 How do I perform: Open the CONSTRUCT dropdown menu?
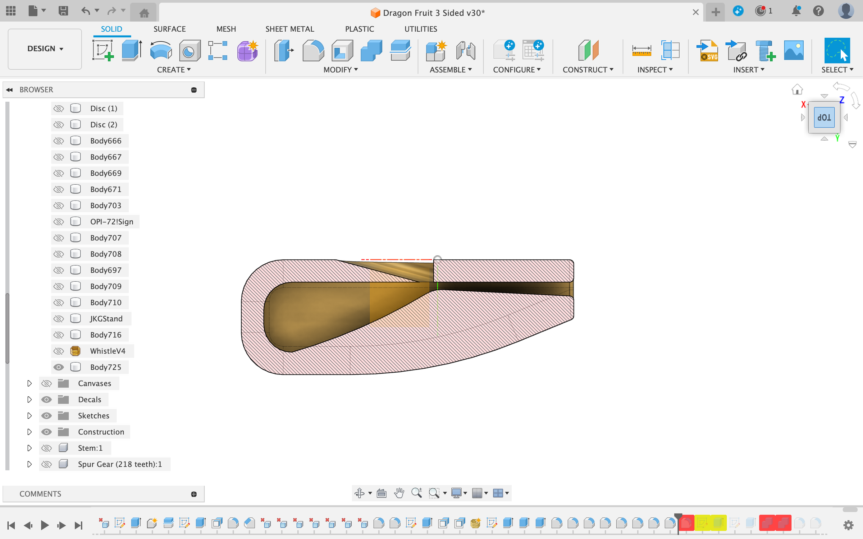pyautogui.click(x=588, y=70)
